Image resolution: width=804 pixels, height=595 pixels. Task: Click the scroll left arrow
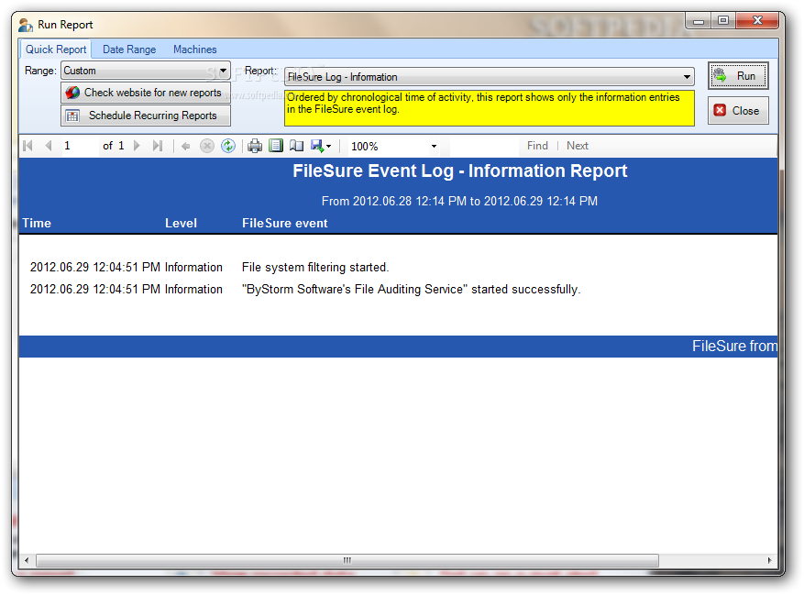click(x=27, y=560)
